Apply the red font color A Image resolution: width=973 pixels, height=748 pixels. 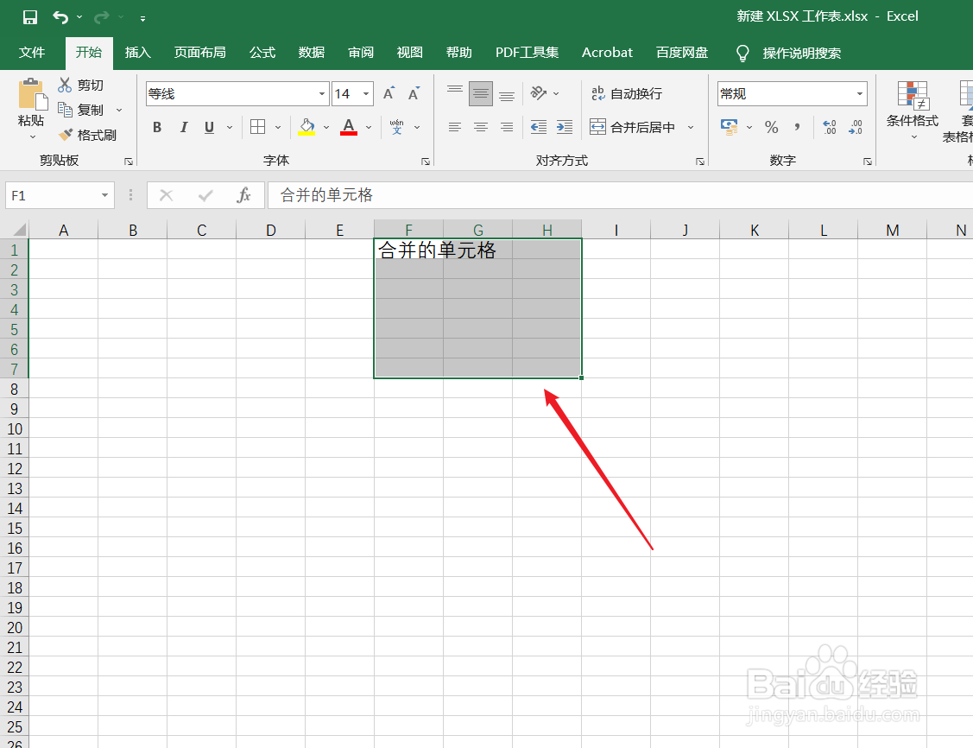[x=349, y=127]
